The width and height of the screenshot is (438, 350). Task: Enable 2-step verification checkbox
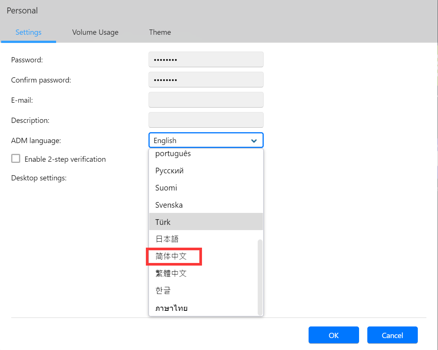pyautogui.click(x=16, y=159)
